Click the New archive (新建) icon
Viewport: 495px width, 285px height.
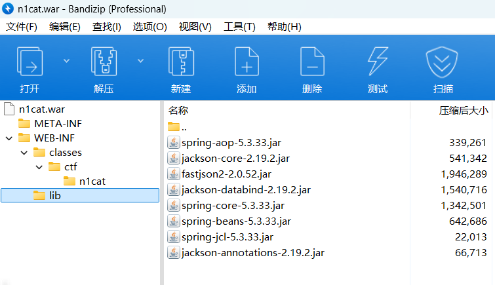click(x=181, y=63)
